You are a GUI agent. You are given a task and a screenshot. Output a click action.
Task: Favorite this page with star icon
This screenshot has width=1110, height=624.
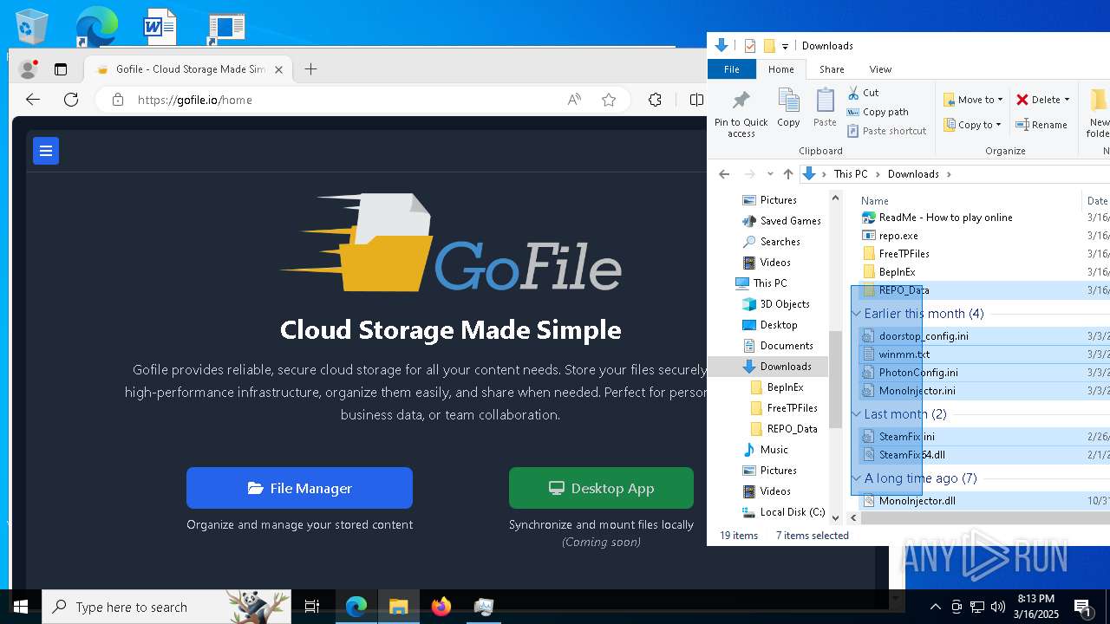click(x=609, y=100)
